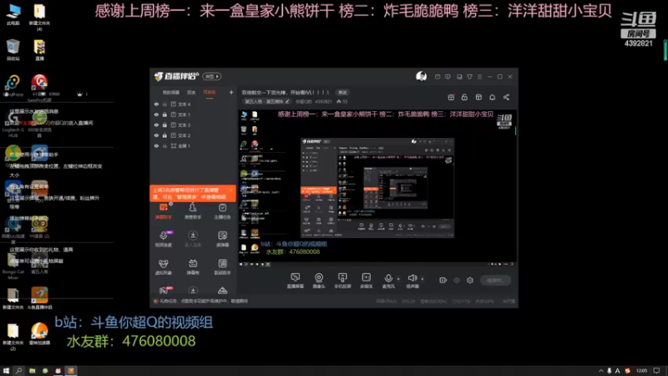Open the 虚拟形象 tool
668x376 pixels.
click(x=163, y=267)
